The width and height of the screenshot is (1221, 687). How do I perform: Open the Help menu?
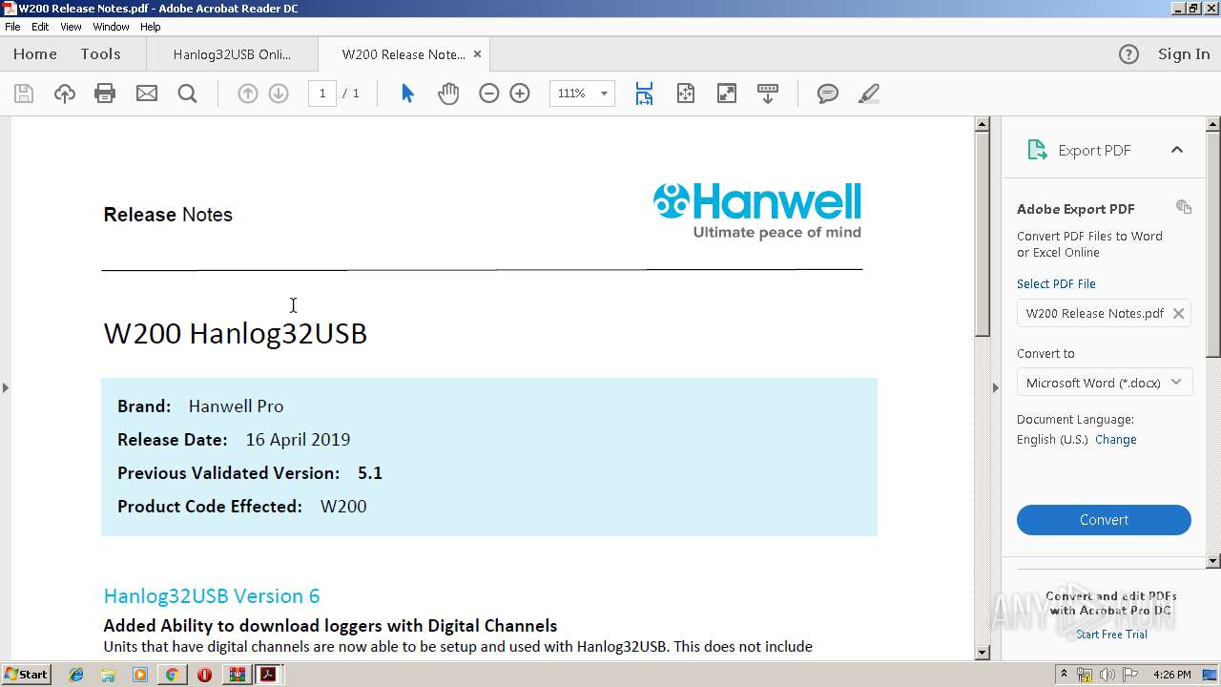pos(151,27)
